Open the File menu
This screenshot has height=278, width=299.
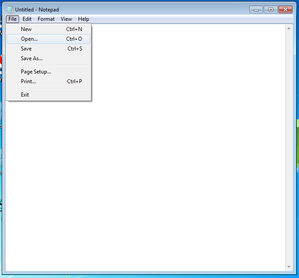(12, 19)
